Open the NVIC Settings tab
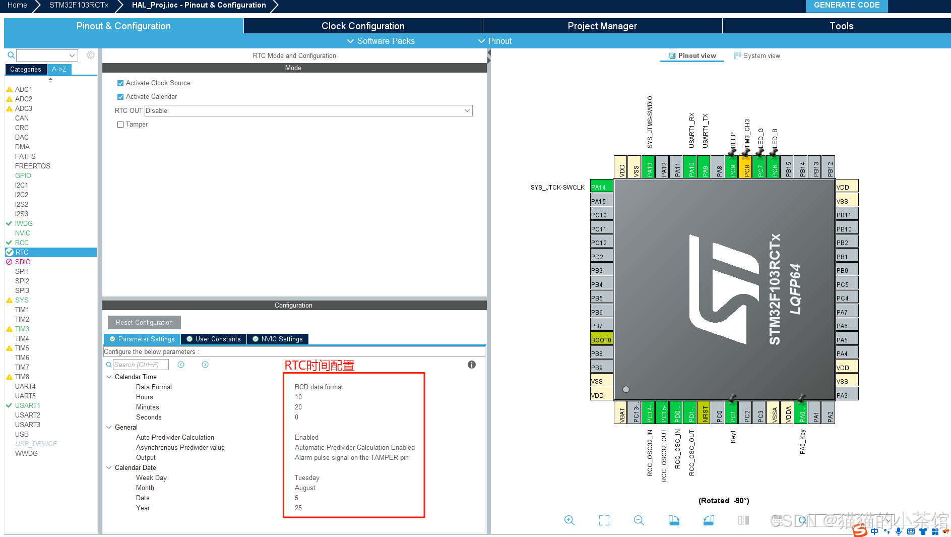951x537 pixels. click(x=277, y=339)
